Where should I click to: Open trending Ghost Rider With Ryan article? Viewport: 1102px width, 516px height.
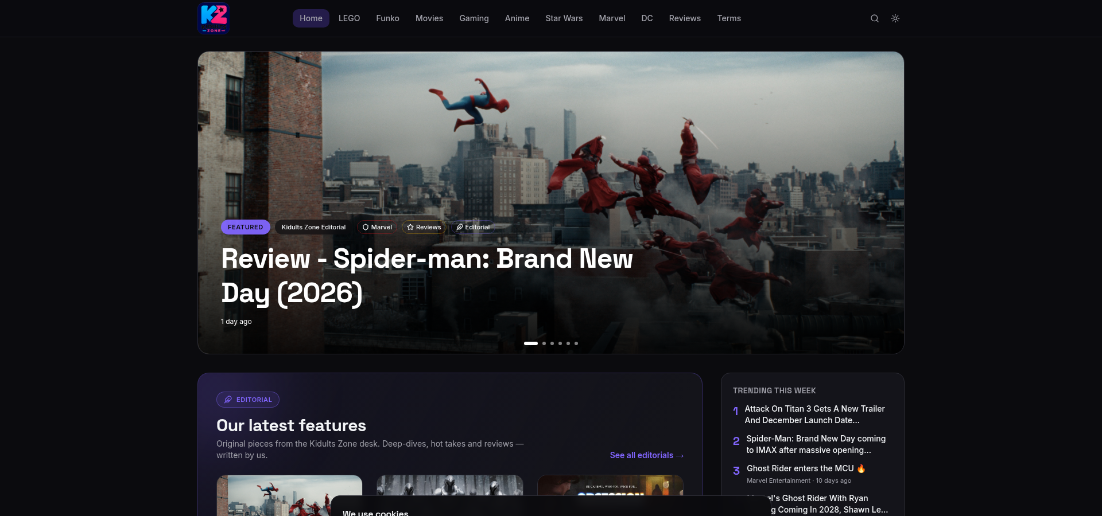[x=817, y=504]
